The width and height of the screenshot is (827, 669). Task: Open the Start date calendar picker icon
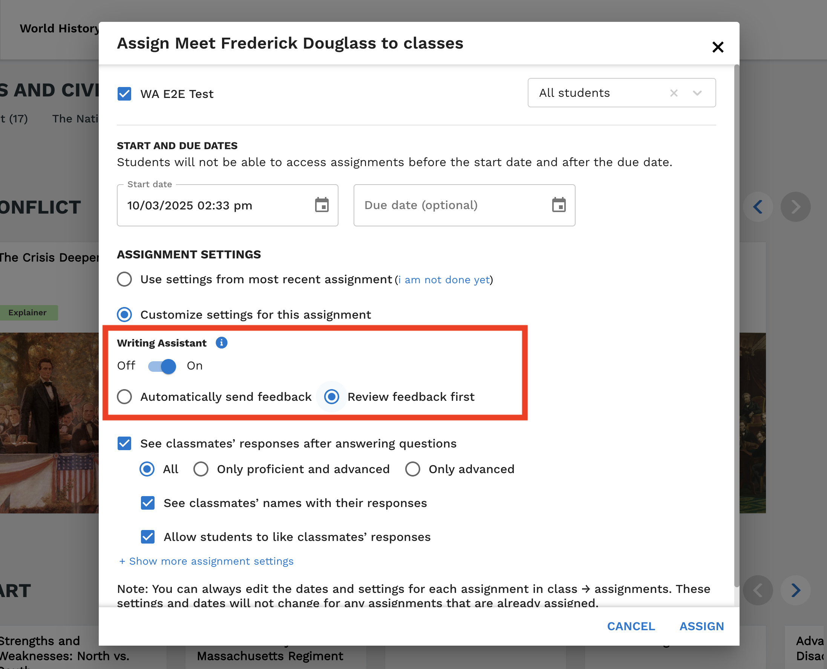[x=322, y=205]
